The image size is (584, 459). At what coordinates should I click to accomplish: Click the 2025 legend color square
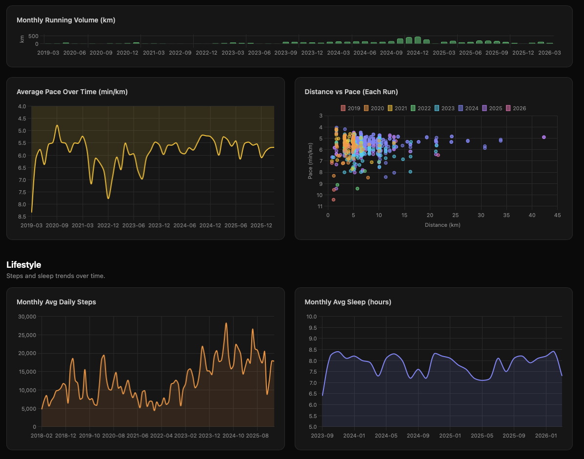tap(484, 108)
